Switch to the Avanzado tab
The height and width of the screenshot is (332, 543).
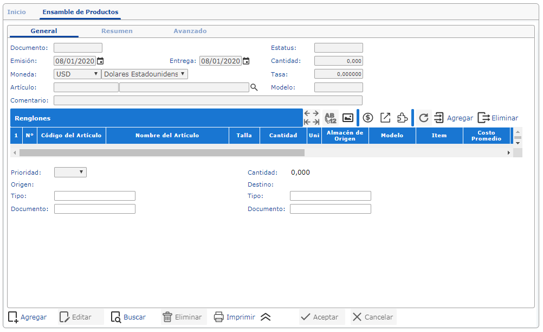coord(190,31)
